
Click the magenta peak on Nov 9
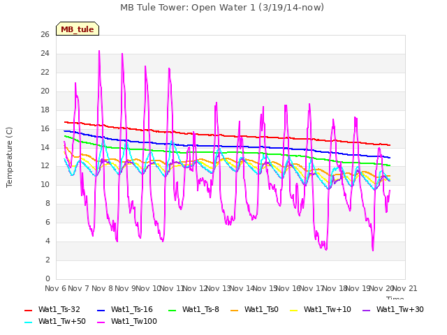point(122,54)
